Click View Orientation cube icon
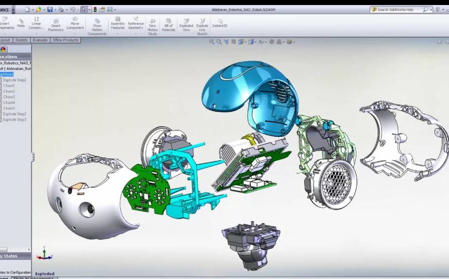Viewport: 449px width, 279px height. coord(240,42)
